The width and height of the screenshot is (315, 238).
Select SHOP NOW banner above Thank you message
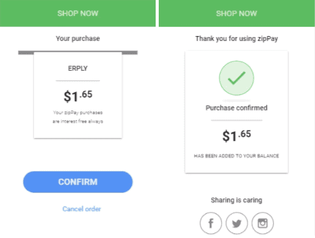coord(237,13)
